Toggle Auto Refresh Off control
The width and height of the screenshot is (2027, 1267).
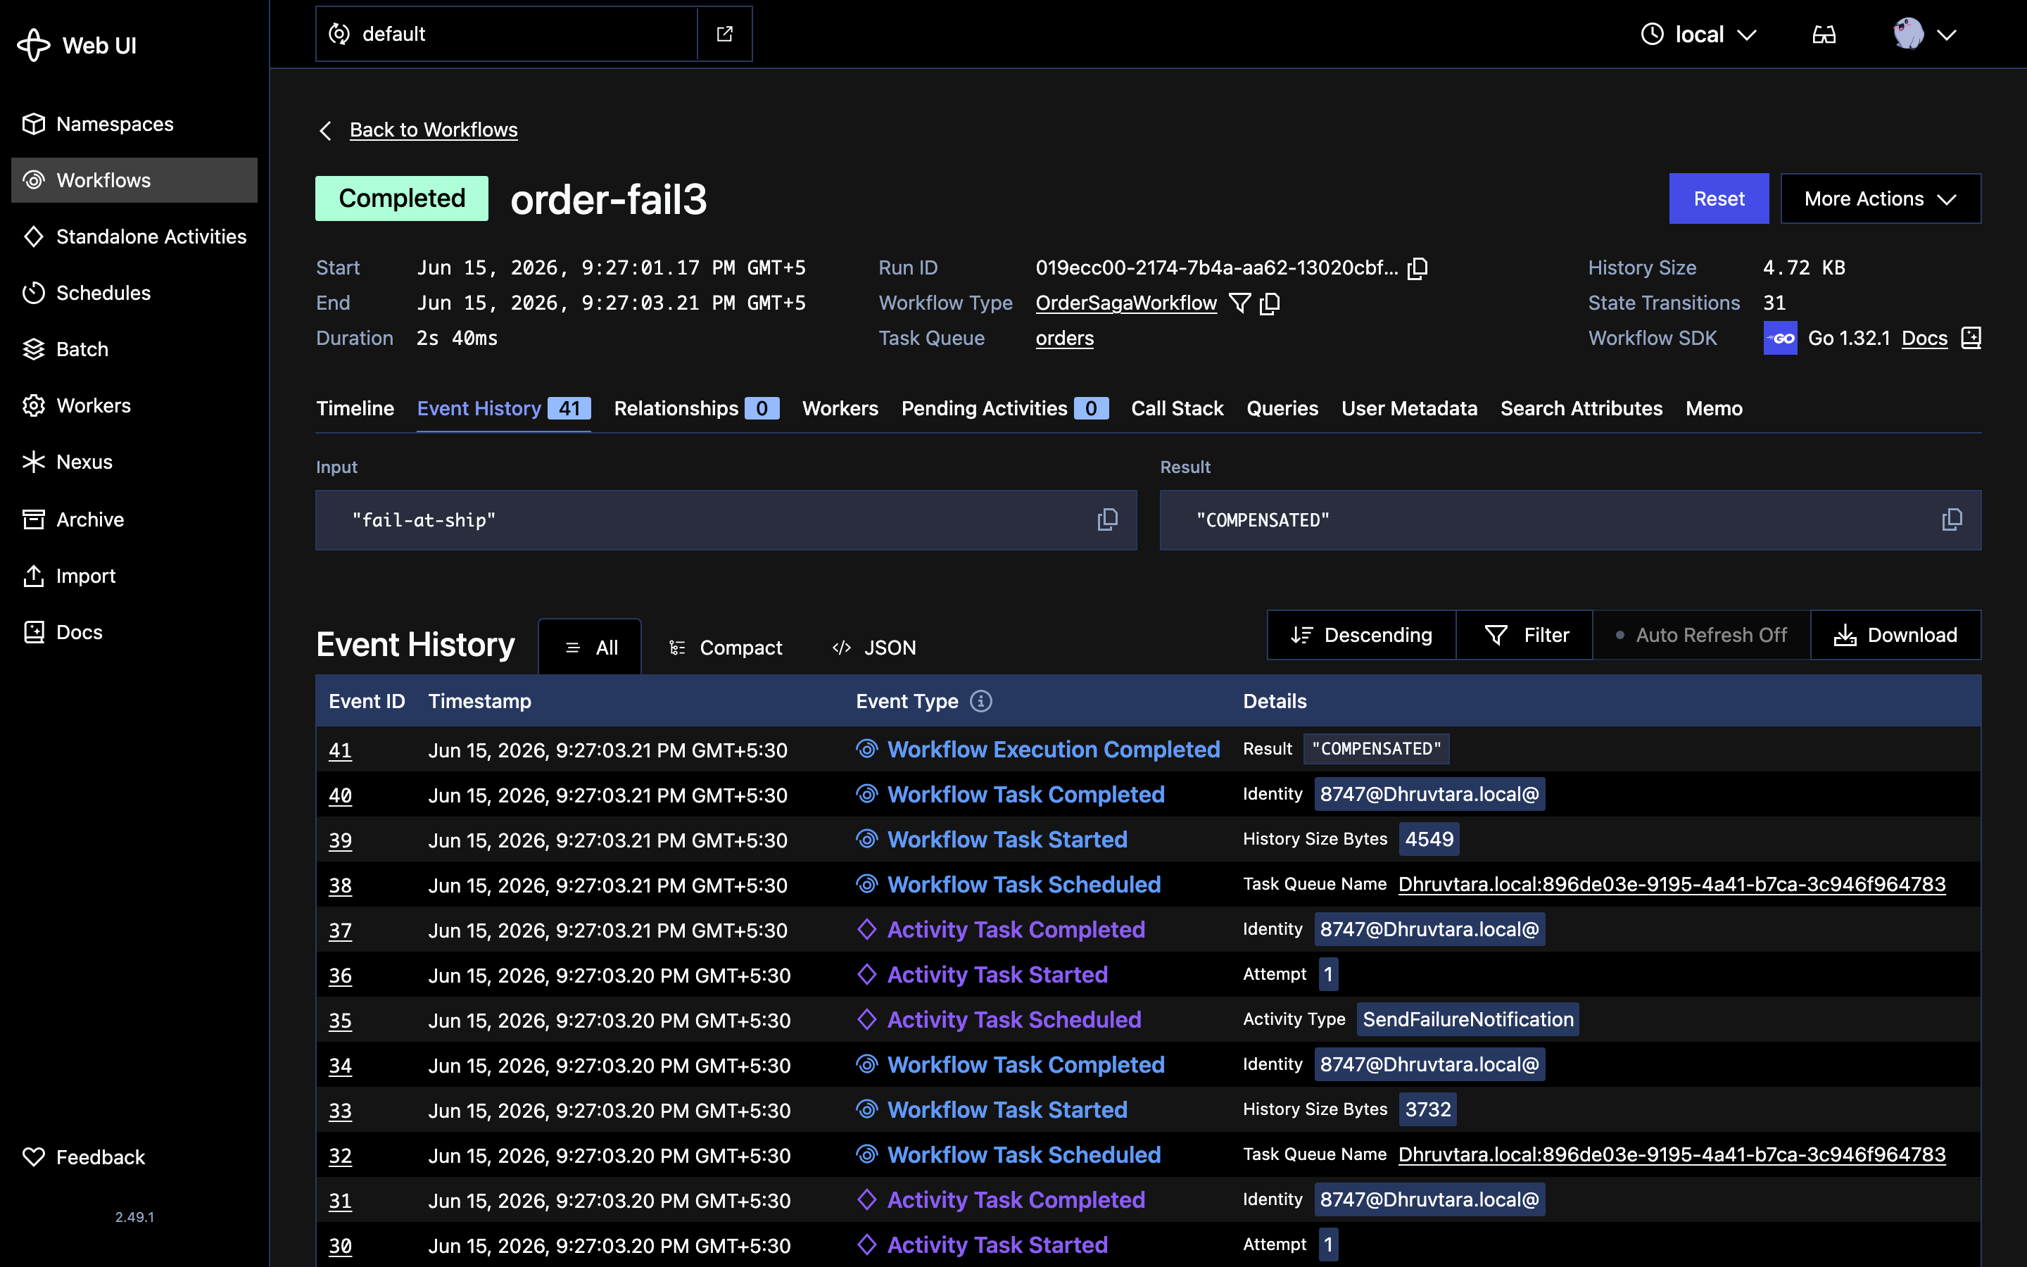1702,635
